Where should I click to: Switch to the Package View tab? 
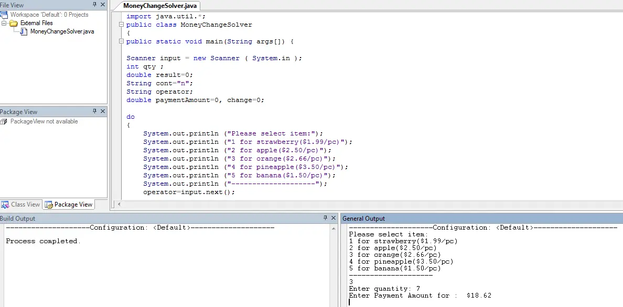(x=68, y=204)
